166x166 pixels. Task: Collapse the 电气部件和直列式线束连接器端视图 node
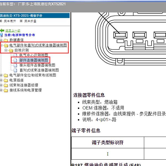pyautogui.click(x=1, y=45)
